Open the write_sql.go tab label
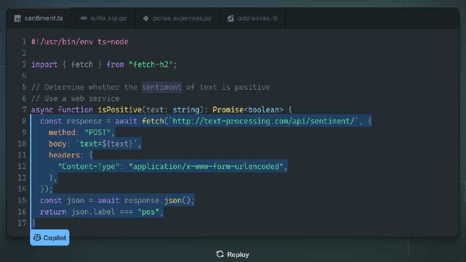This screenshot has width=466, height=262. pos(108,19)
